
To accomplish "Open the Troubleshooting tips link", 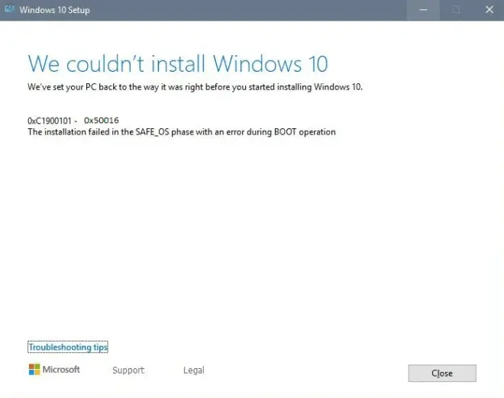I will click(x=68, y=348).
